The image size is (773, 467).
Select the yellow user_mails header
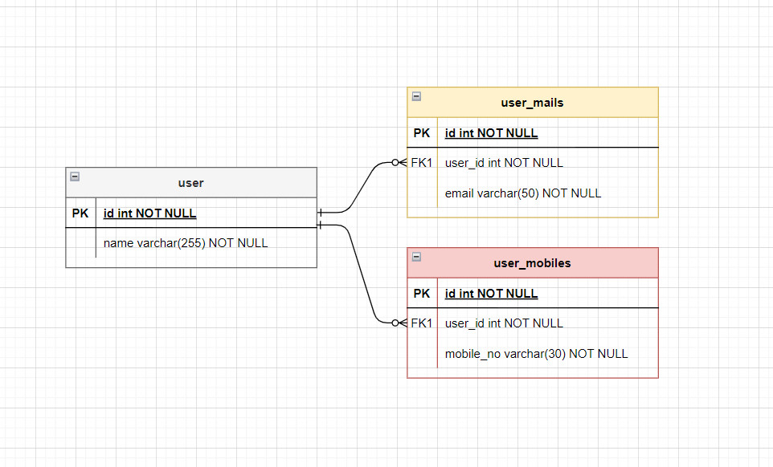click(532, 103)
